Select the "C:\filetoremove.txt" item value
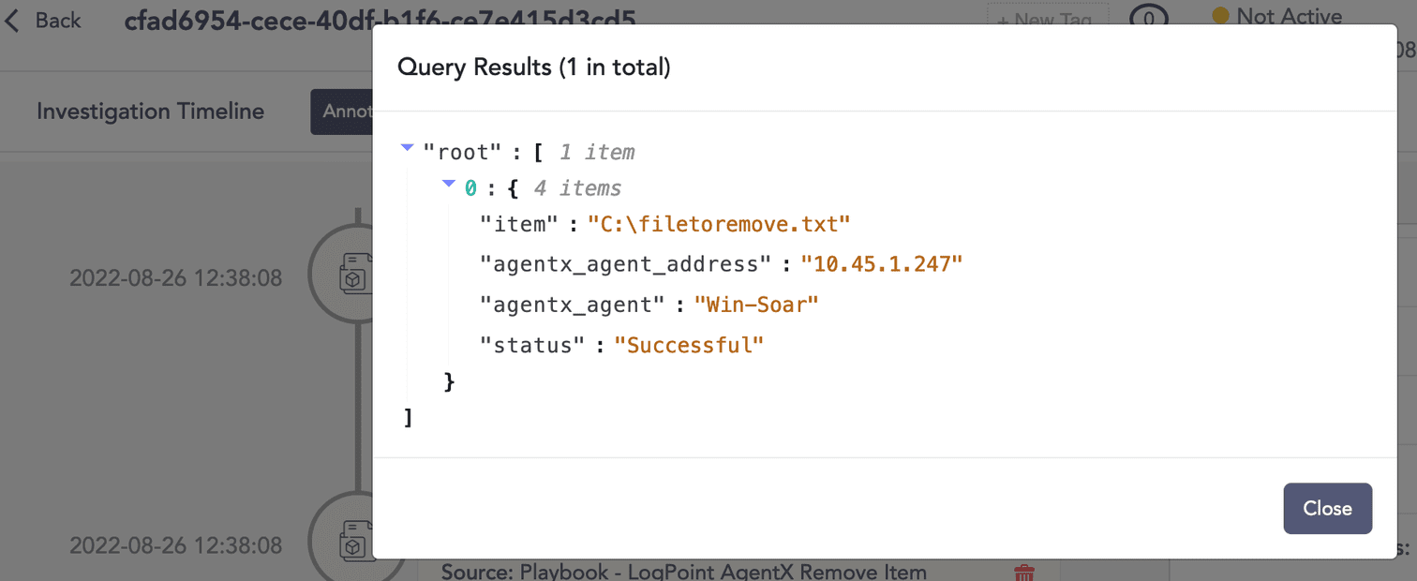The width and height of the screenshot is (1417, 581). tap(718, 224)
